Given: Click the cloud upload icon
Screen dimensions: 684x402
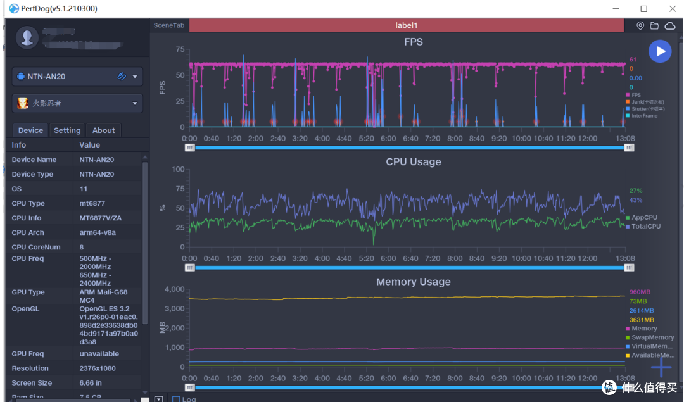Looking at the screenshot, I should coord(669,26).
